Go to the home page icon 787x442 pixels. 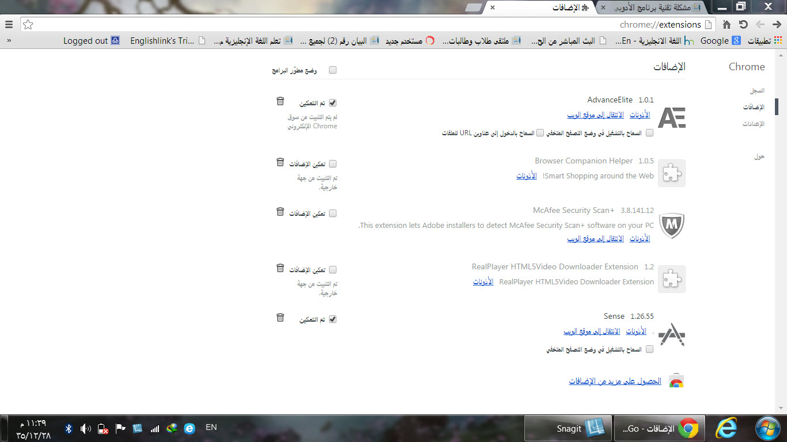(727, 25)
